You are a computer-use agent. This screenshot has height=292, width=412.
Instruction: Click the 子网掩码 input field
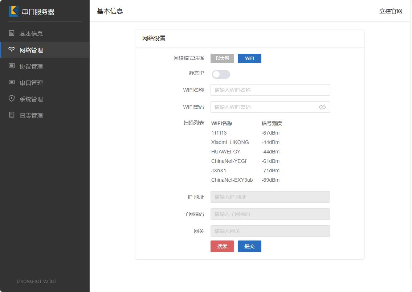point(270,214)
